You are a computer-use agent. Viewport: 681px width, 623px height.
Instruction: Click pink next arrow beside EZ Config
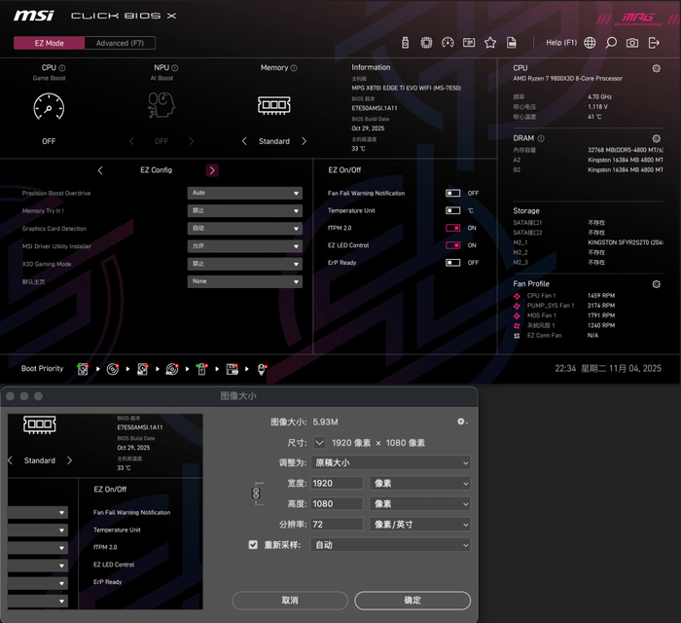pos(212,170)
